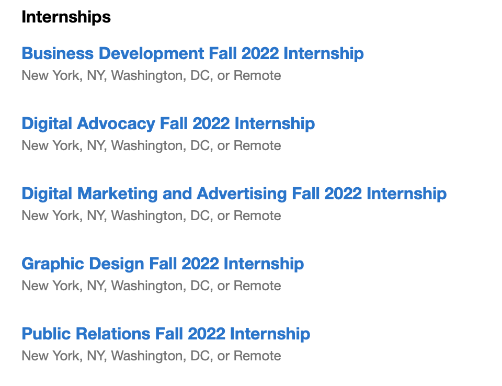
Task: Go to the Marketing and Advertising internship page
Action: [234, 194]
